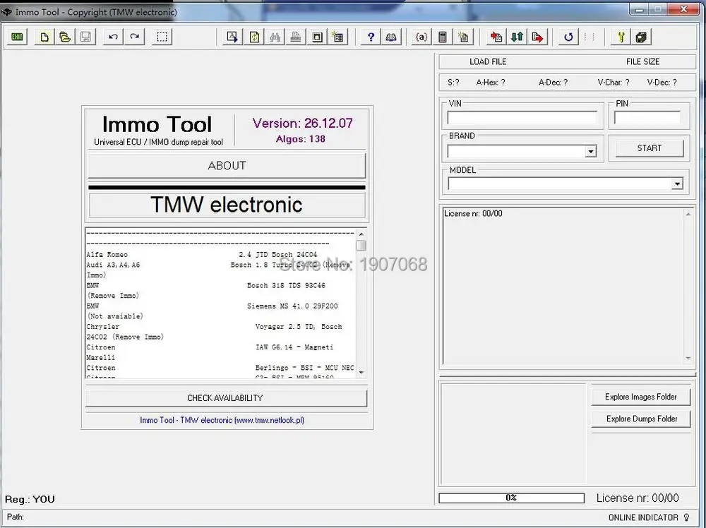
Task: Open help with the blue question mark
Action: click(371, 37)
